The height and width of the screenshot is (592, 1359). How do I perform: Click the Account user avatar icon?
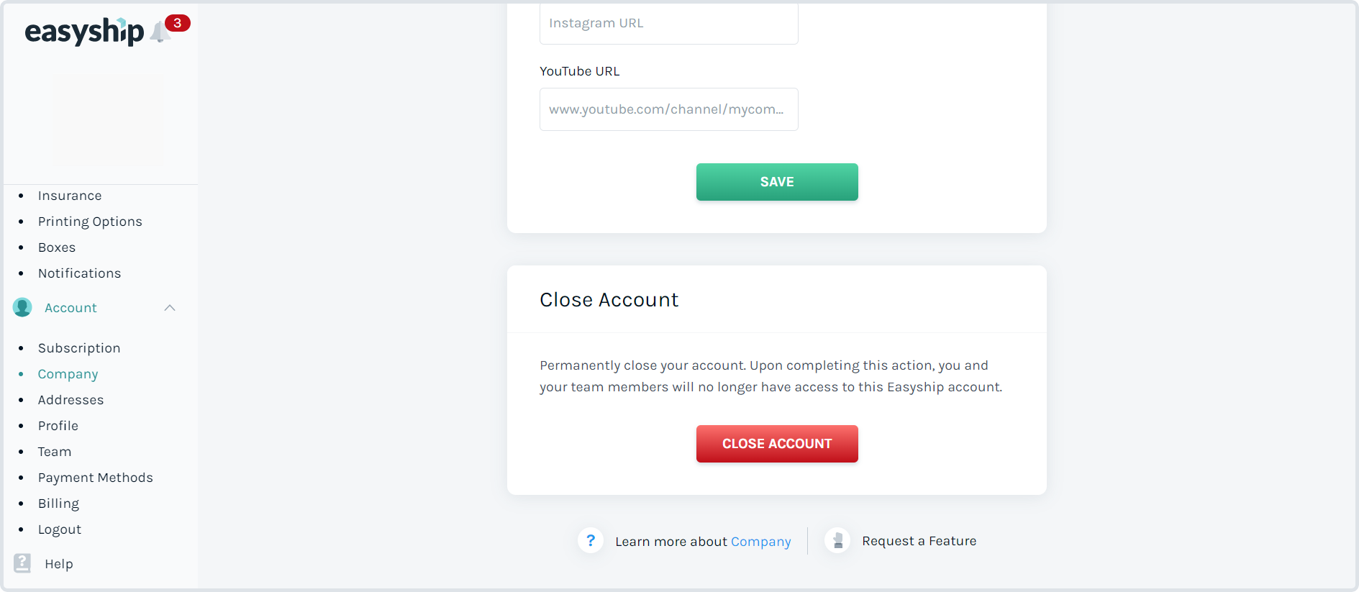(22, 308)
